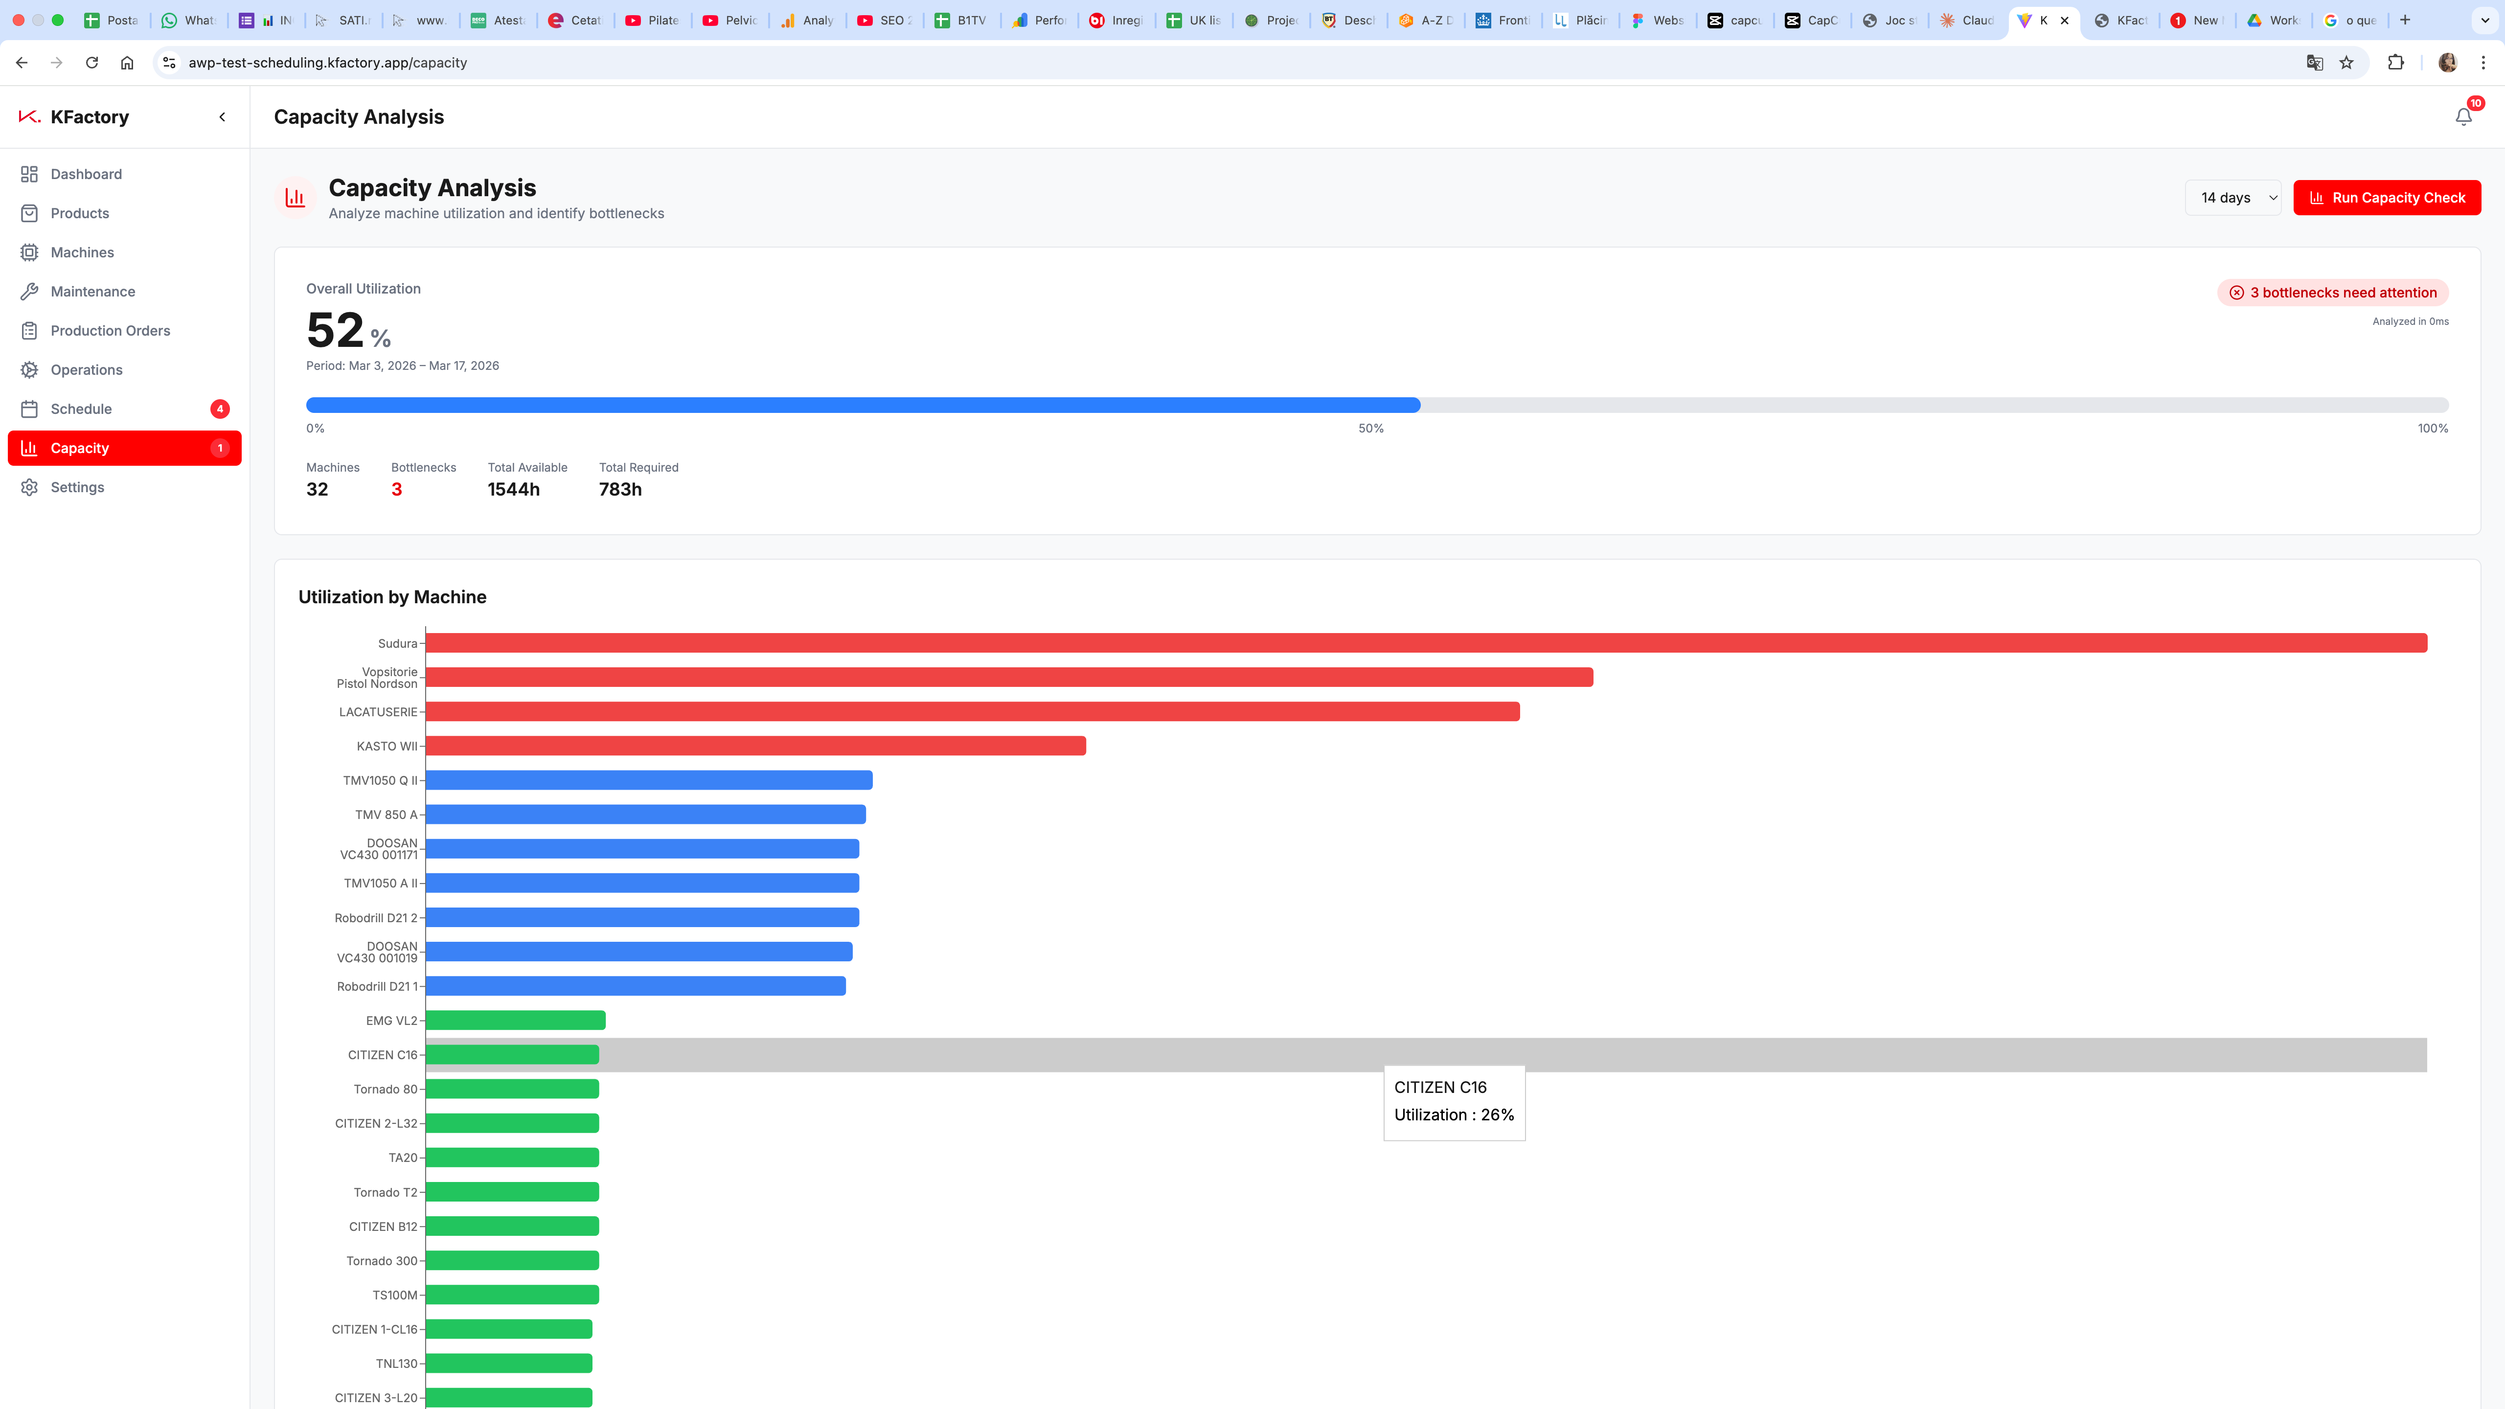Click the Capacity Analysis red chart icon
2505x1409 pixels.
(295, 198)
